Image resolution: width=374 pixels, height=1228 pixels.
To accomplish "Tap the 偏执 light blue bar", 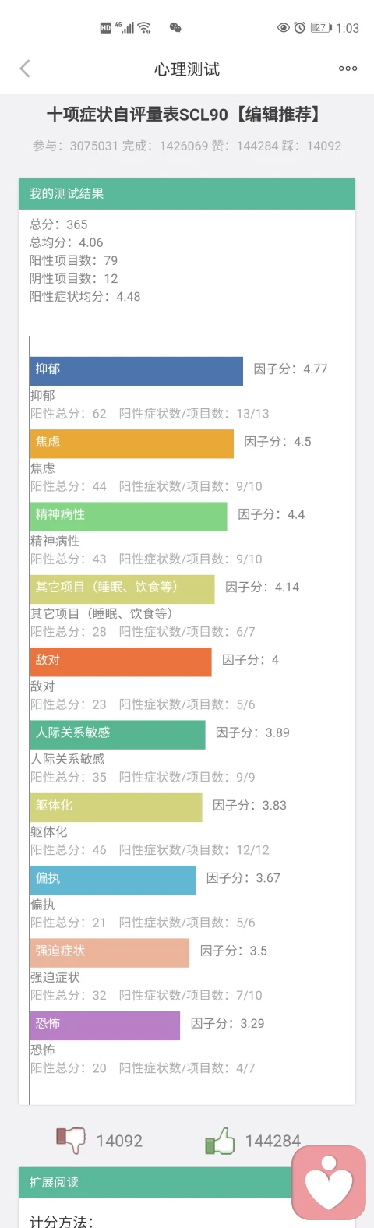I will coord(113,880).
